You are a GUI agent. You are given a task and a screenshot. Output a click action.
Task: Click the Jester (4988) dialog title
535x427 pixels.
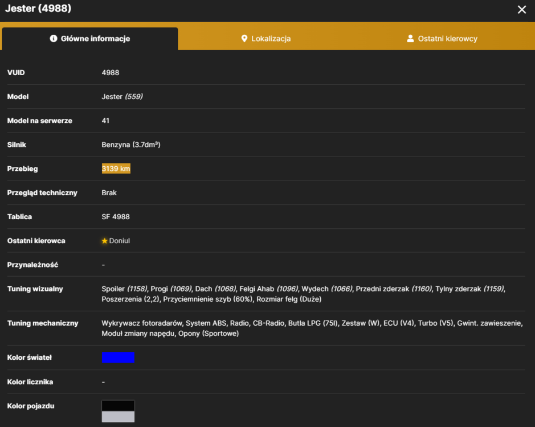point(38,8)
